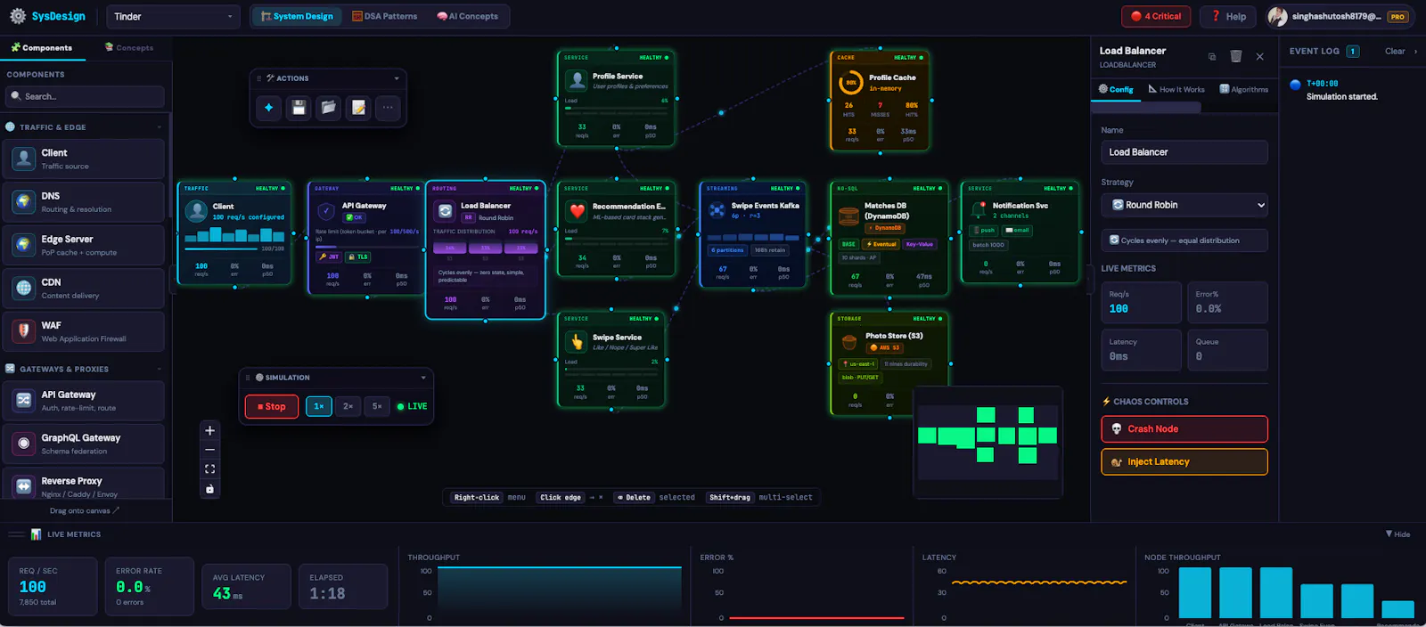Click the 4 Critical alerts button
The image size is (1426, 627).
[1156, 16]
